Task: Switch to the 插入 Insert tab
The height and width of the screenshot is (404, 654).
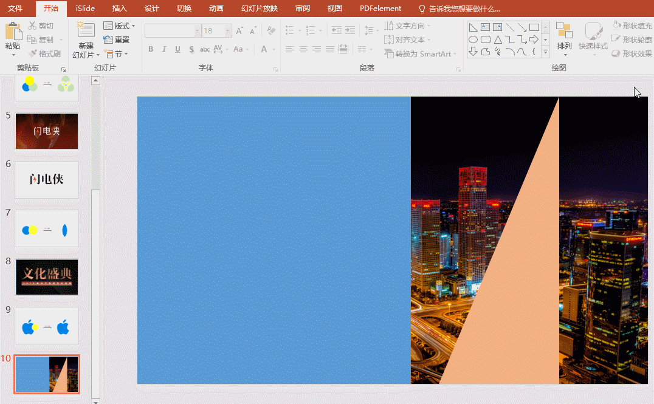Action: point(119,9)
